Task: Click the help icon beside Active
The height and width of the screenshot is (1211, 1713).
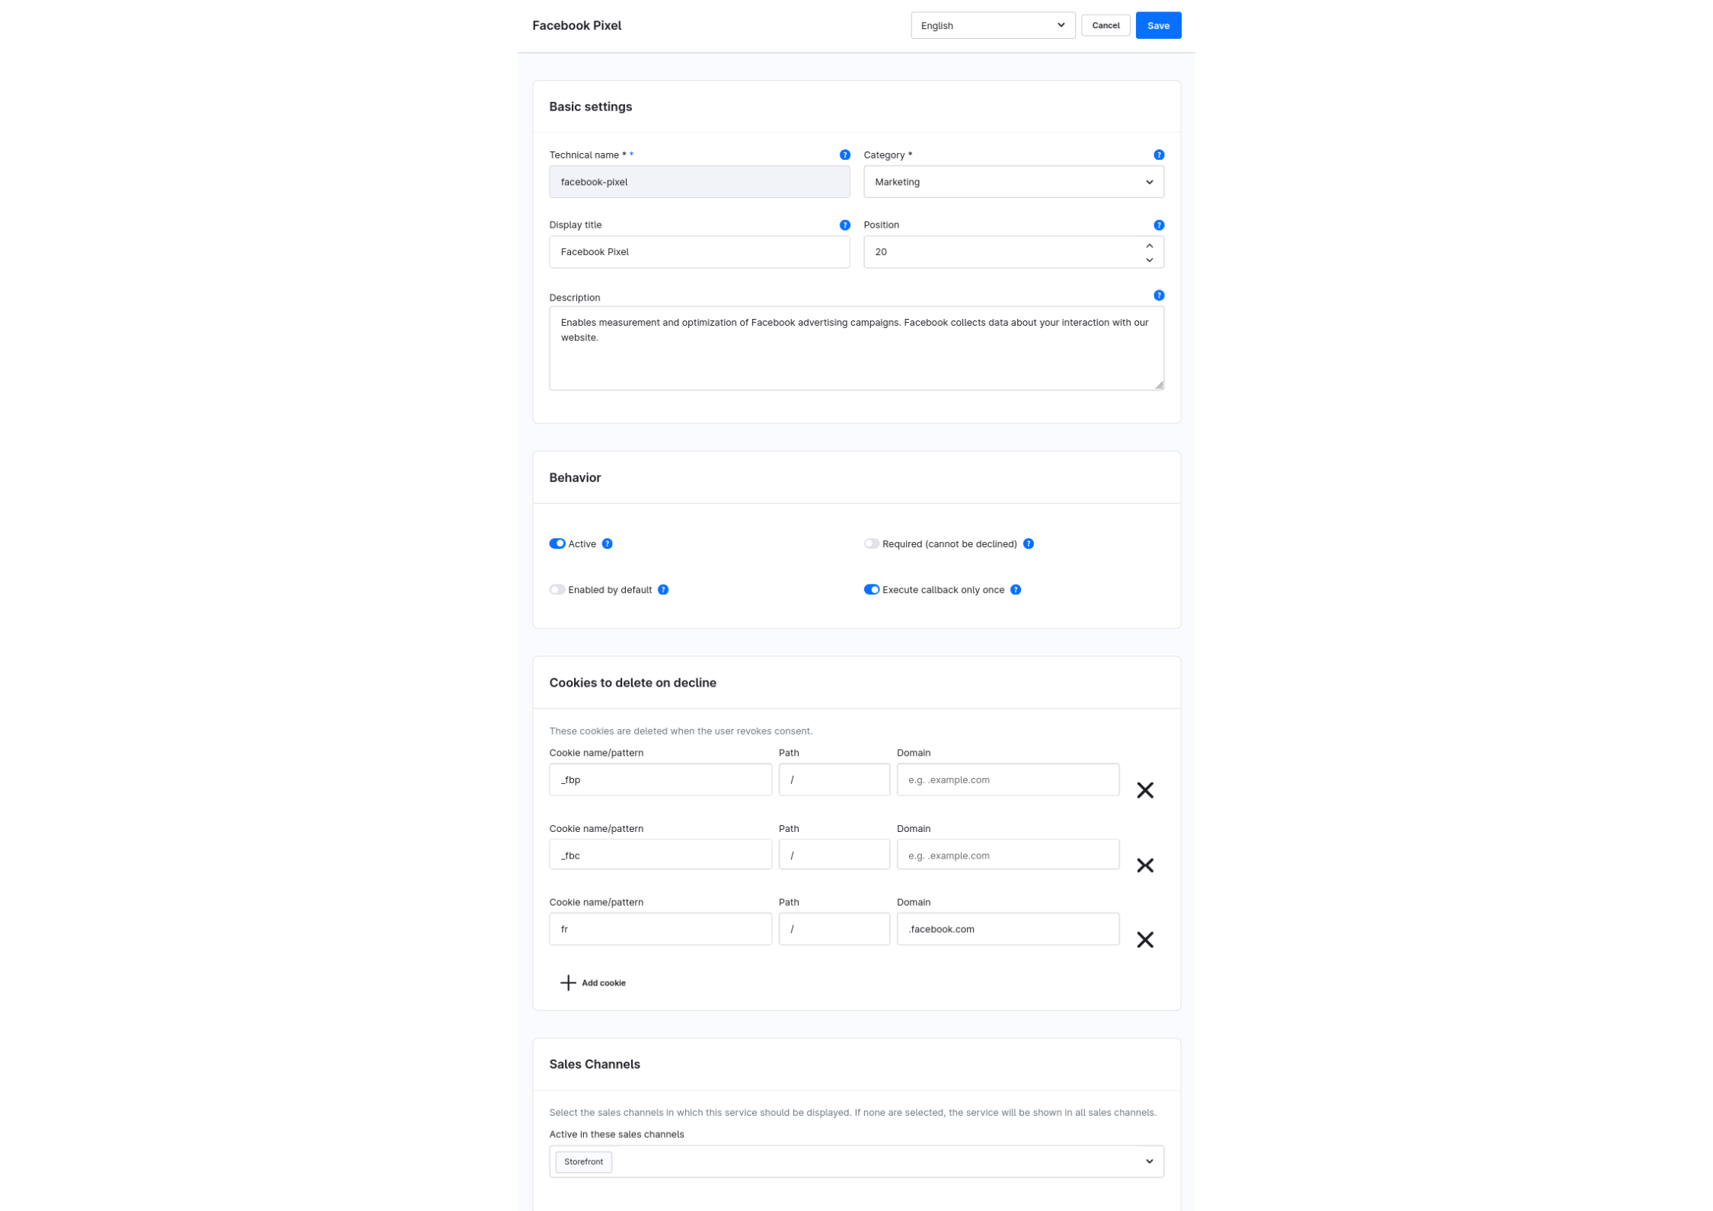Action: click(607, 543)
